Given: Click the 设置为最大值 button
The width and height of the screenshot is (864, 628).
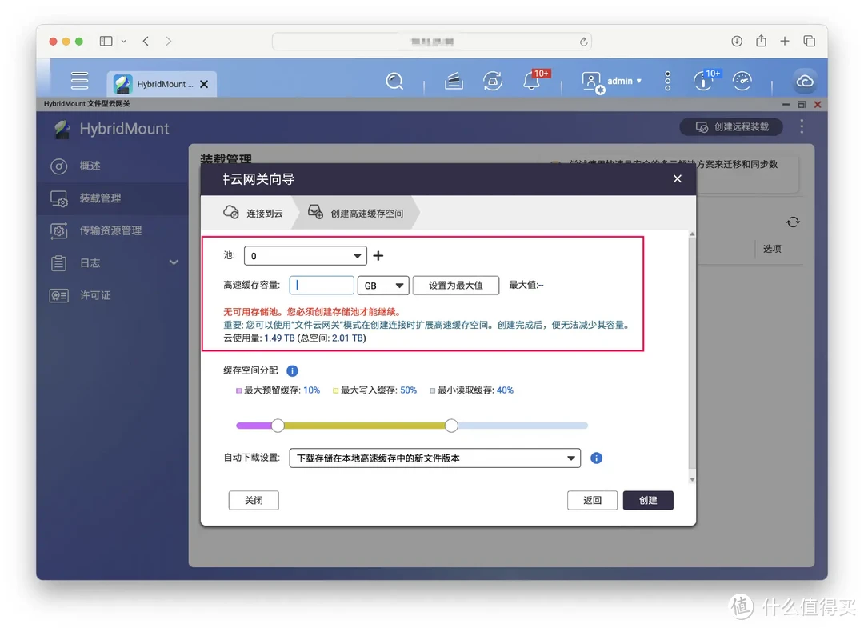Looking at the screenshot, I should [x=455, y=285].
